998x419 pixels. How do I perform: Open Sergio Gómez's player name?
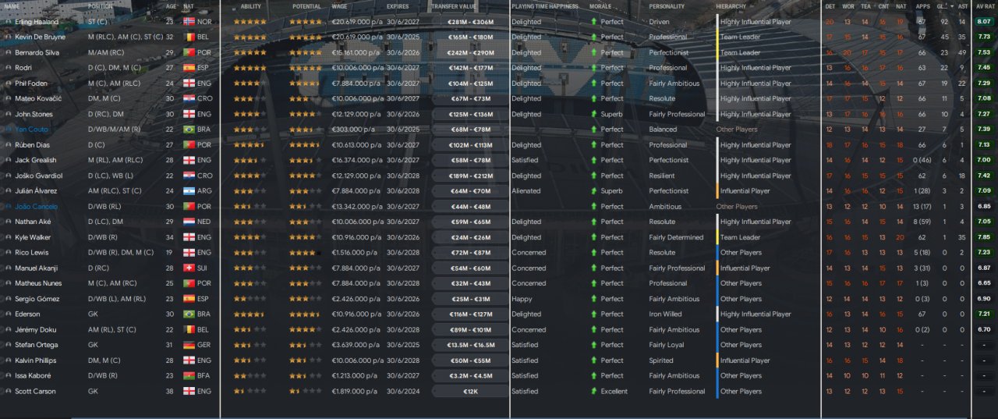point(36,299)
